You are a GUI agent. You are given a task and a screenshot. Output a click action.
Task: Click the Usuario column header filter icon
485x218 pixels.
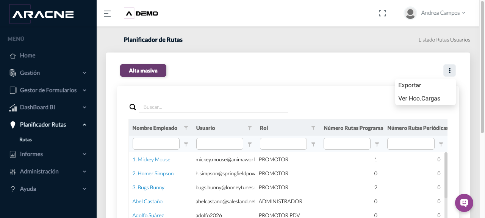tap(250, 128)
